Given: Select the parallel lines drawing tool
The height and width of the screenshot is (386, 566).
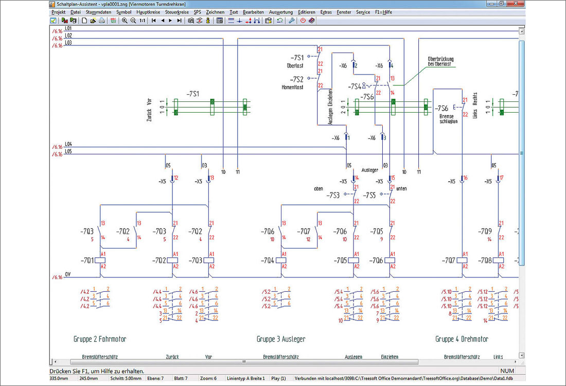Looking at the screenshot, I should point(231,21).
